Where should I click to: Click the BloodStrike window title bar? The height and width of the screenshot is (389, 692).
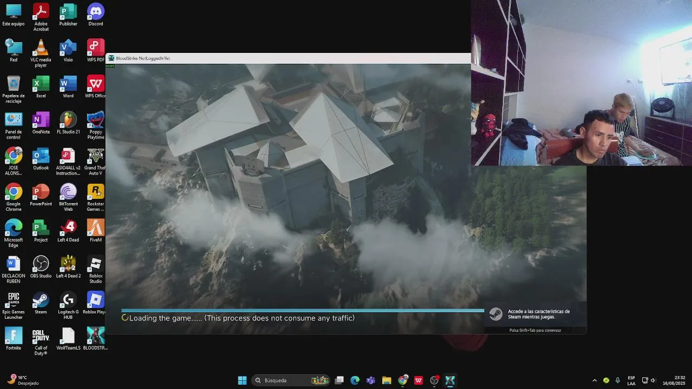click(x=289, y=58)
